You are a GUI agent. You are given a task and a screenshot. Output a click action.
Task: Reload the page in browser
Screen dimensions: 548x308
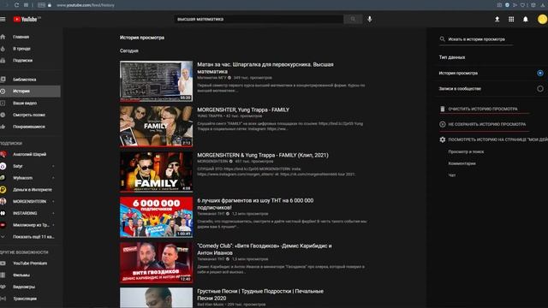(16, 5)
